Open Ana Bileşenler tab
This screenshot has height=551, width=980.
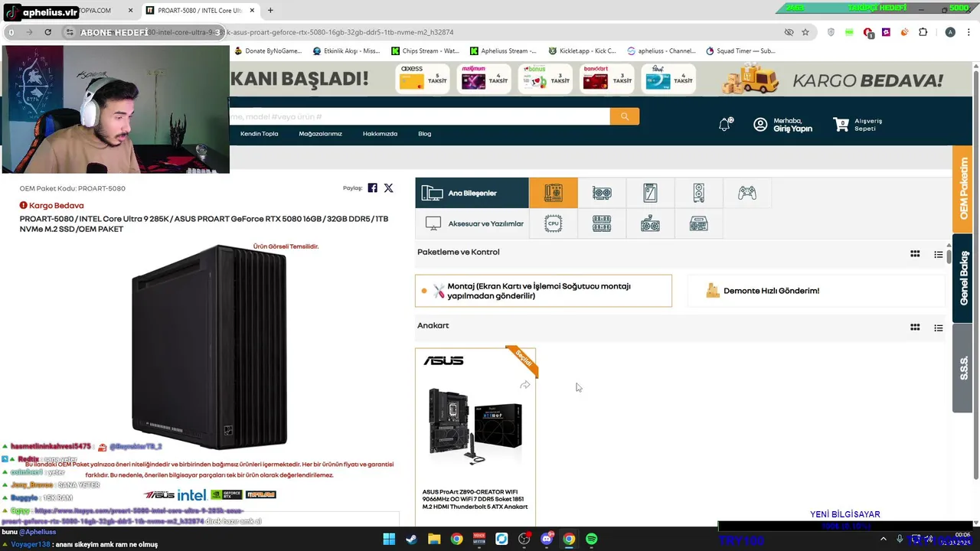coord(472,193)
